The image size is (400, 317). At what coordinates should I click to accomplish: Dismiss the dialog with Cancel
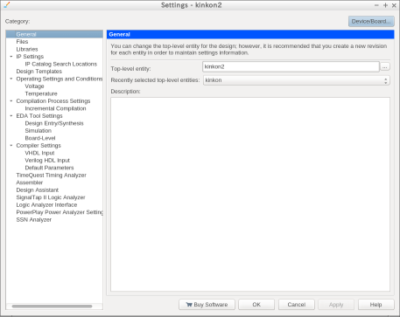tap(297, 305)
